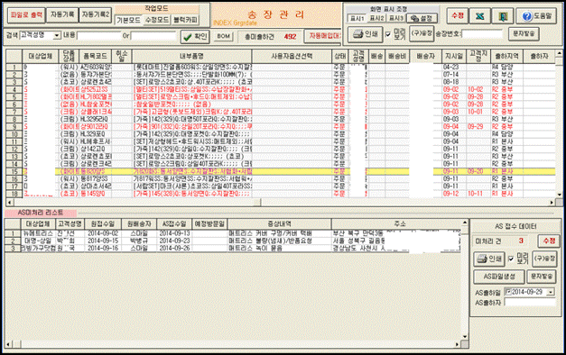Click the 품목코드 column header
Image resolution: width=566 pixels, height=355 pixels.
point(96,56)
